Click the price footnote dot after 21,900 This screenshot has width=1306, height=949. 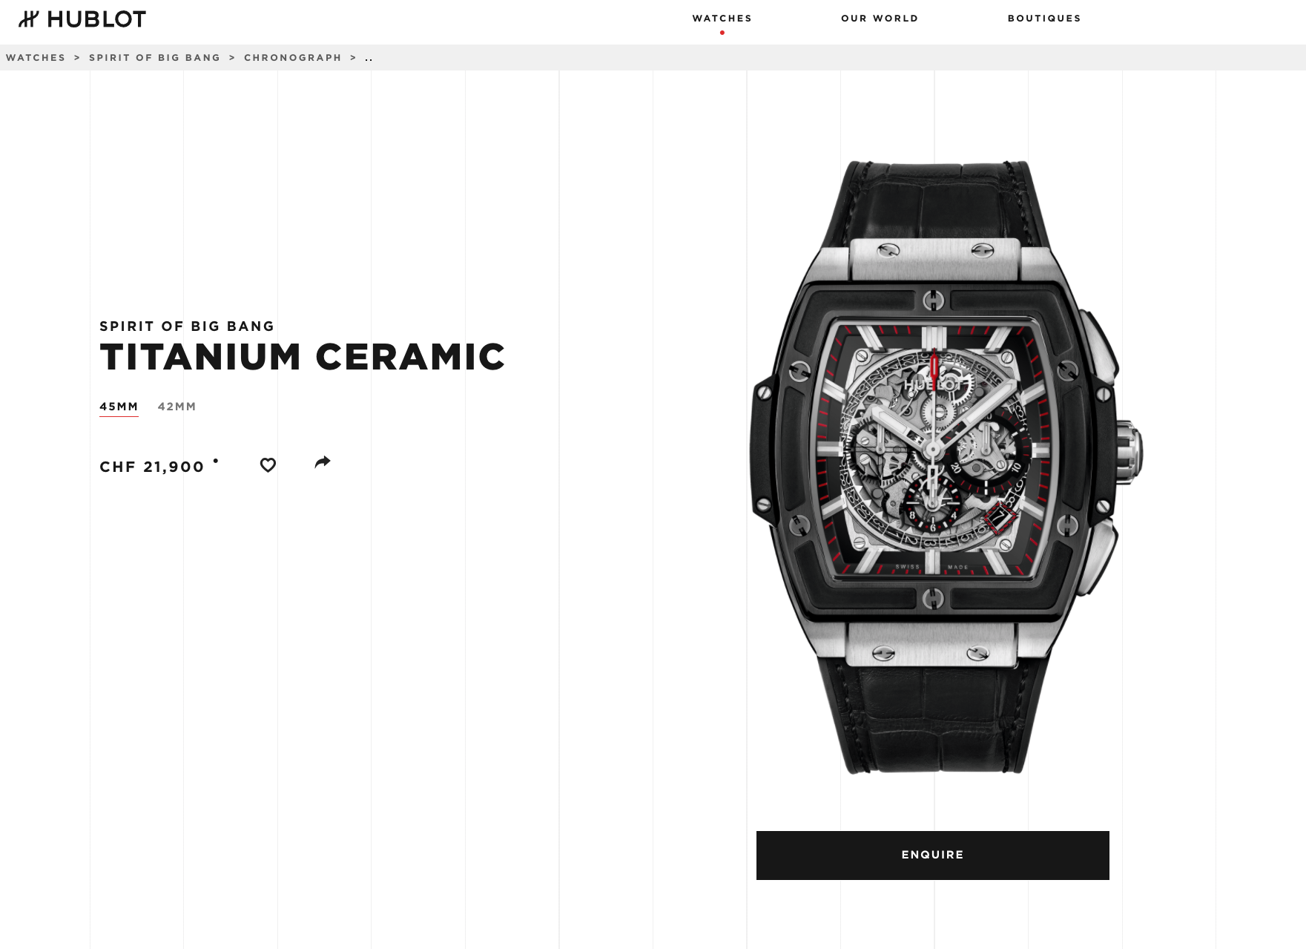(x=216, y=461)
